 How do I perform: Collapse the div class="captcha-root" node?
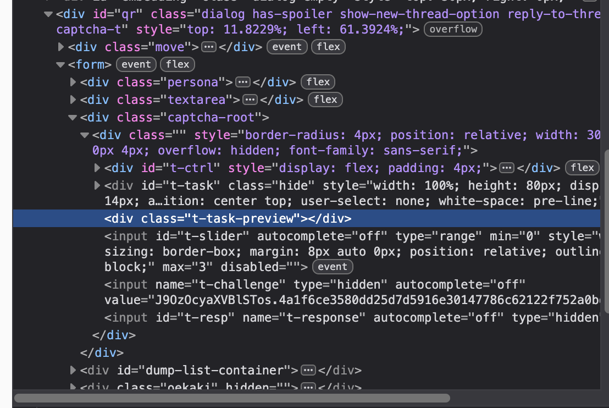72,117
